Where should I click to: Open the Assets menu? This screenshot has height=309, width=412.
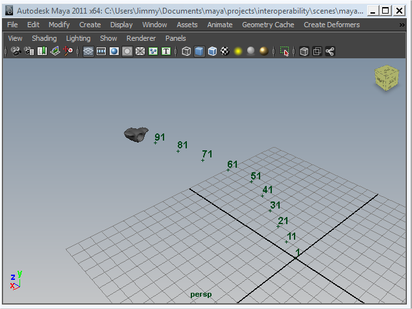(x=187, y=25)
